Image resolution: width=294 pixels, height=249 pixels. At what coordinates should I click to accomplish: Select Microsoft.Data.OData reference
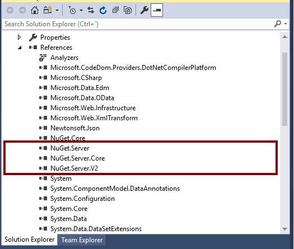pyautogui.click(x=82, y=98)
